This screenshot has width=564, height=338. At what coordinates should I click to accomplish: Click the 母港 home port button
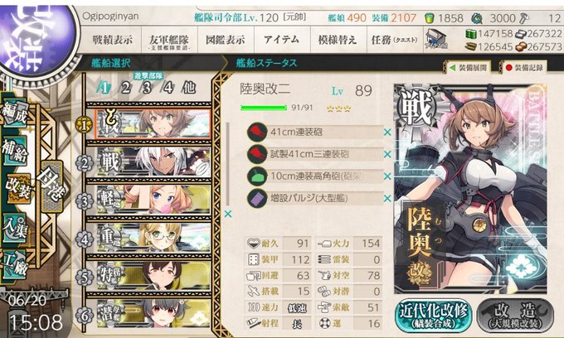click(51, 186)
